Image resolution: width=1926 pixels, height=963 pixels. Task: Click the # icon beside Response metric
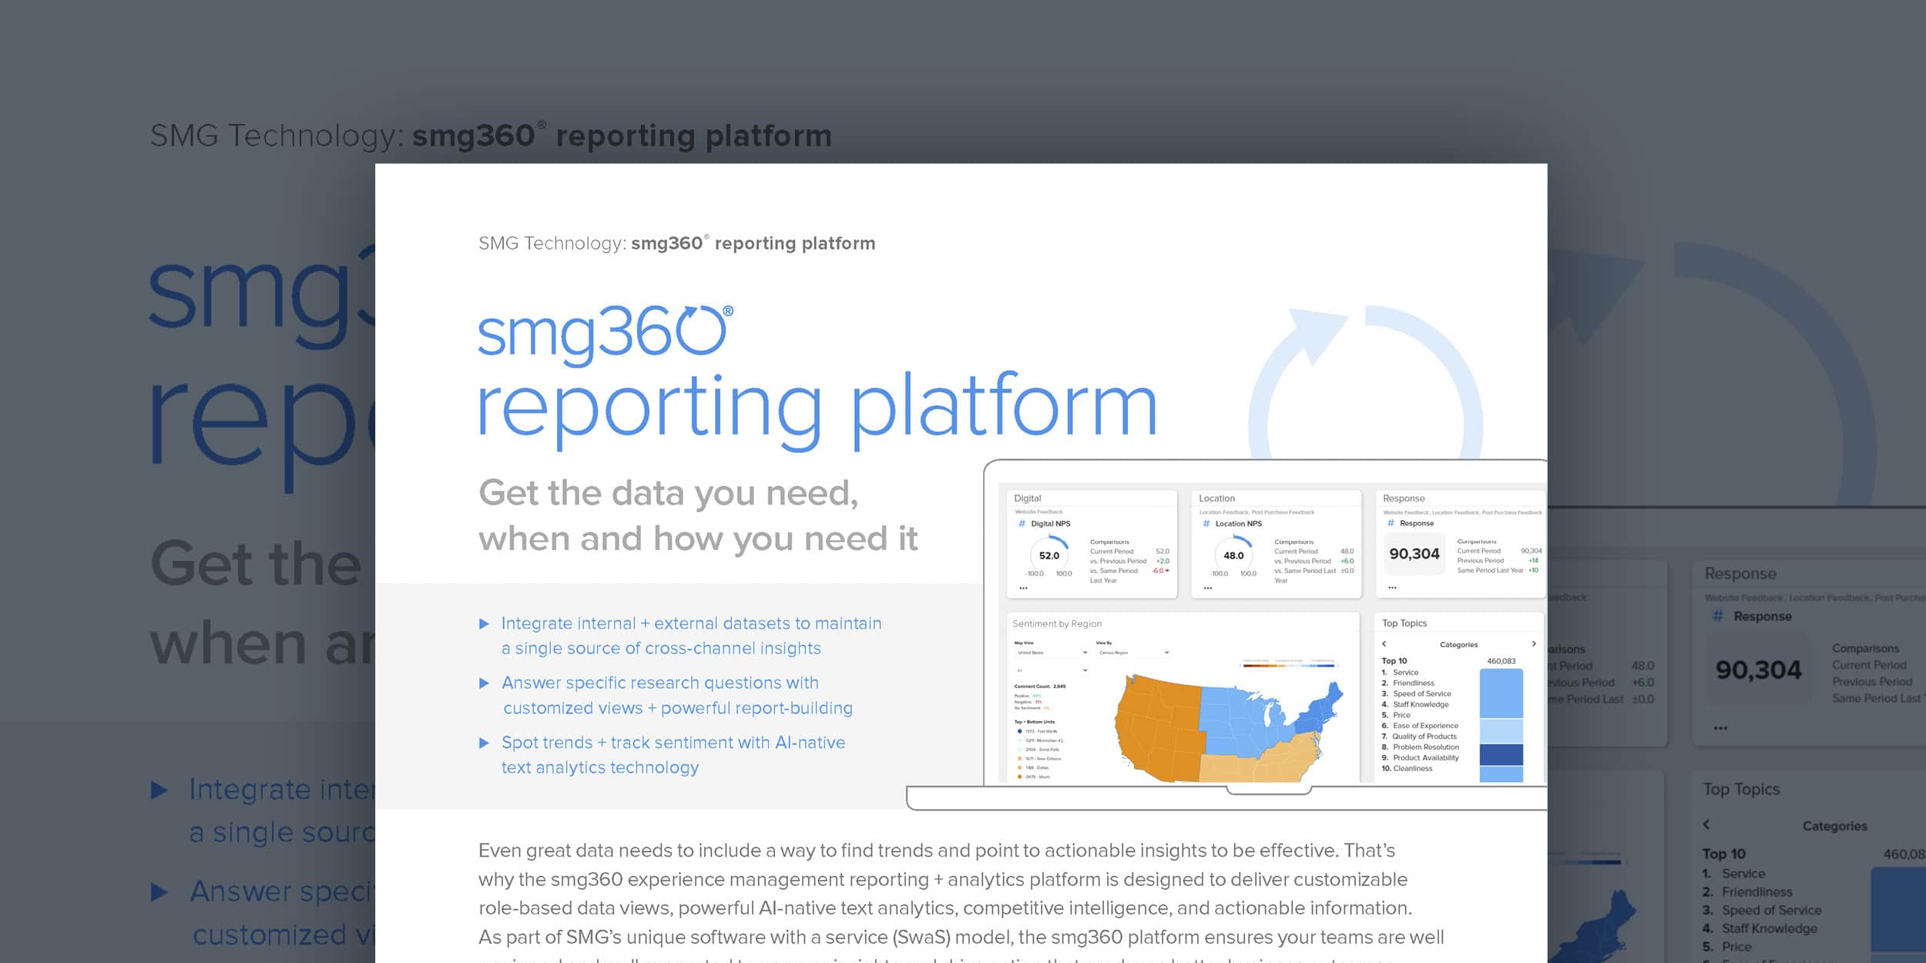tap(1391, 524)
